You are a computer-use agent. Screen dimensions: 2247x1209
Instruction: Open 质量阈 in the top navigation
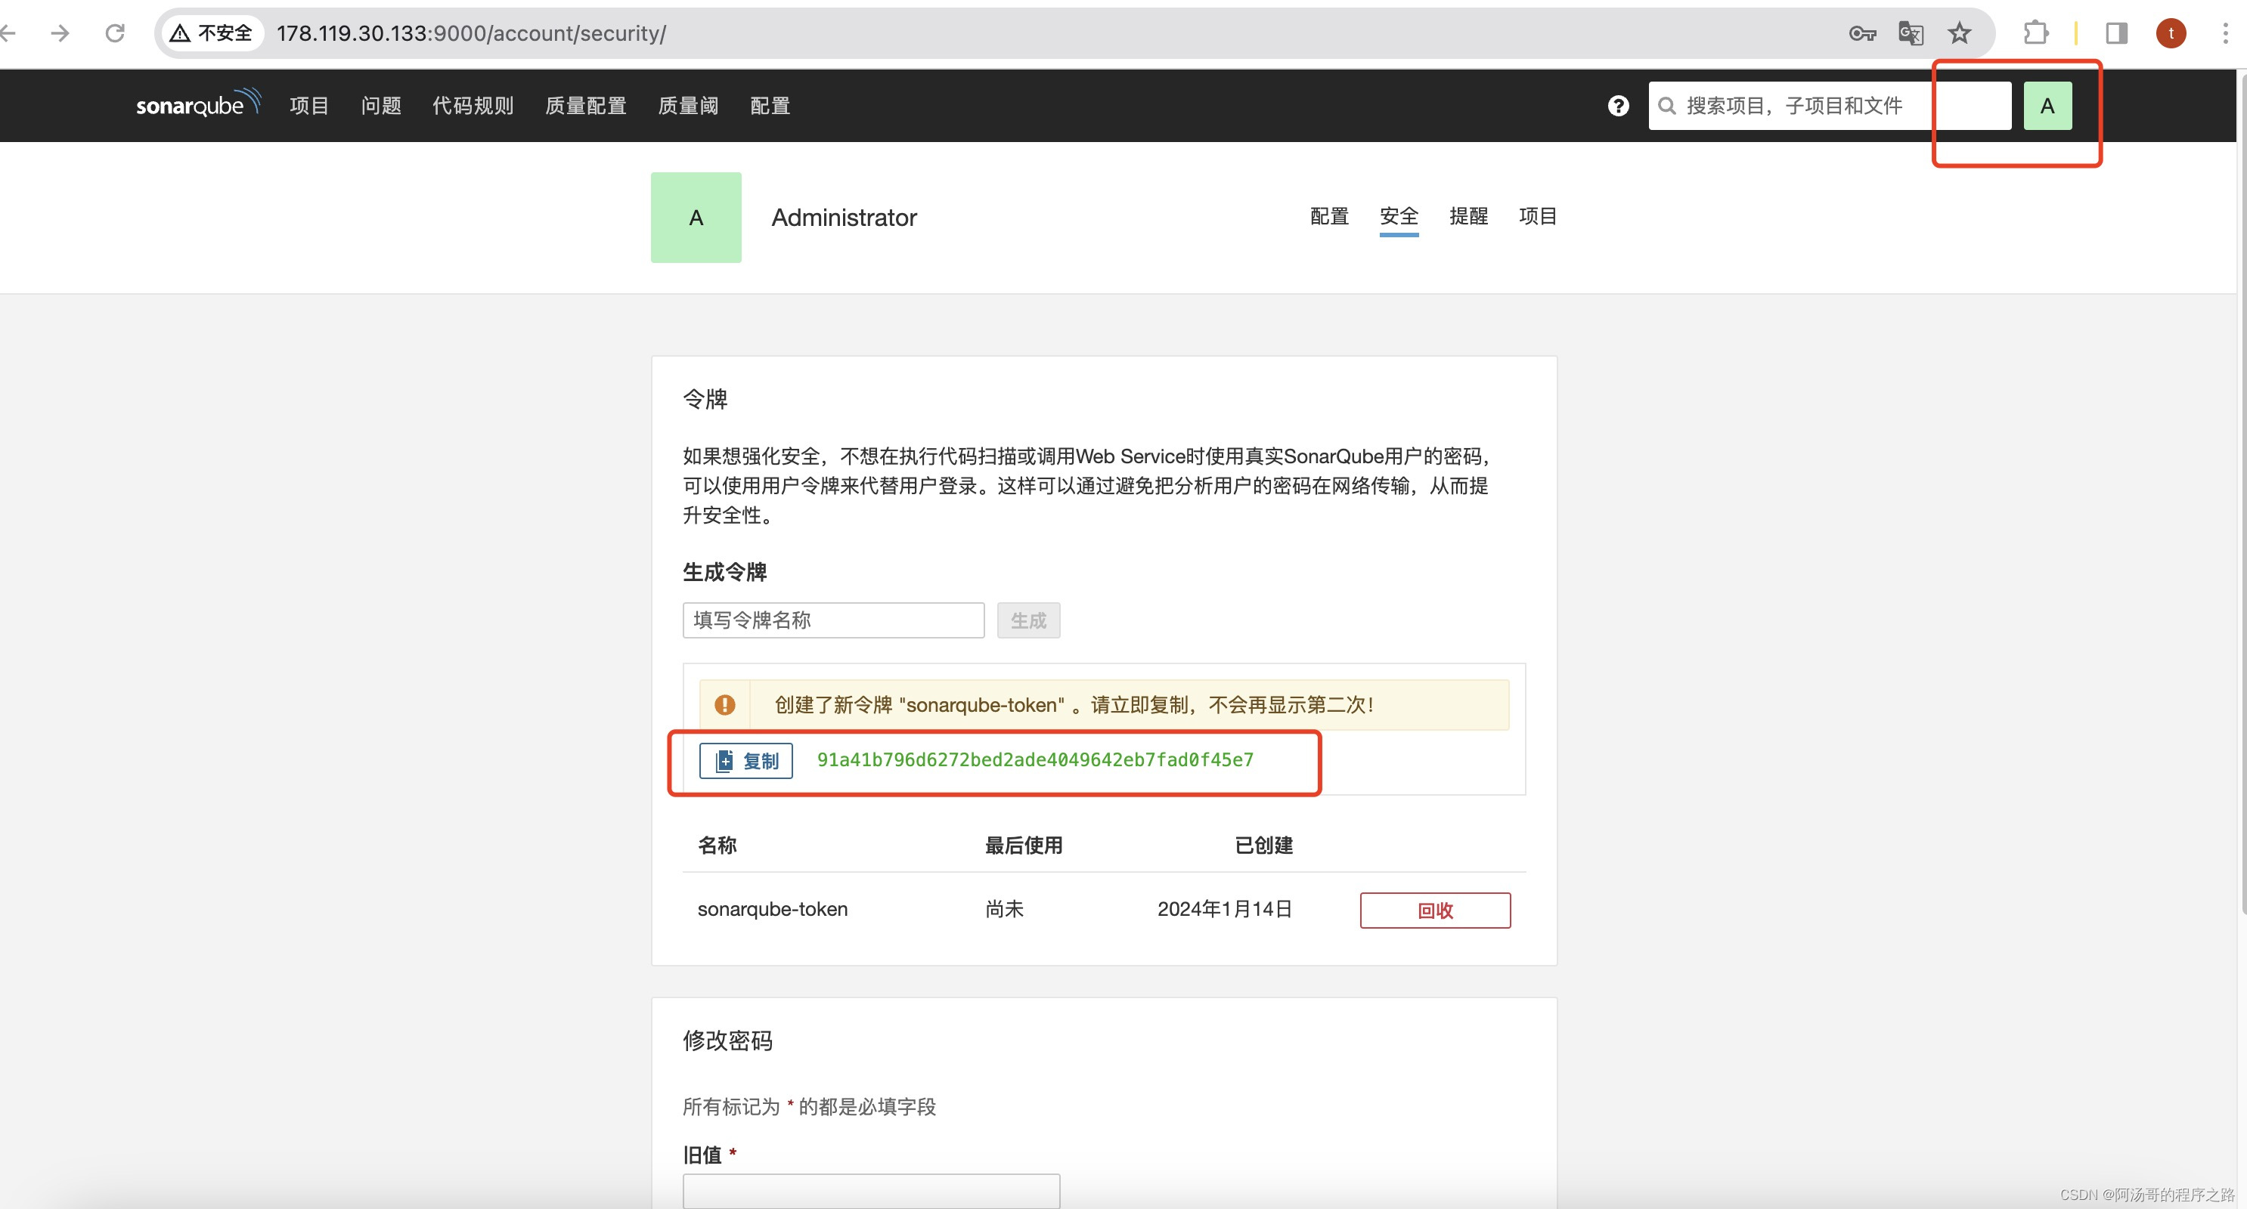688,106
